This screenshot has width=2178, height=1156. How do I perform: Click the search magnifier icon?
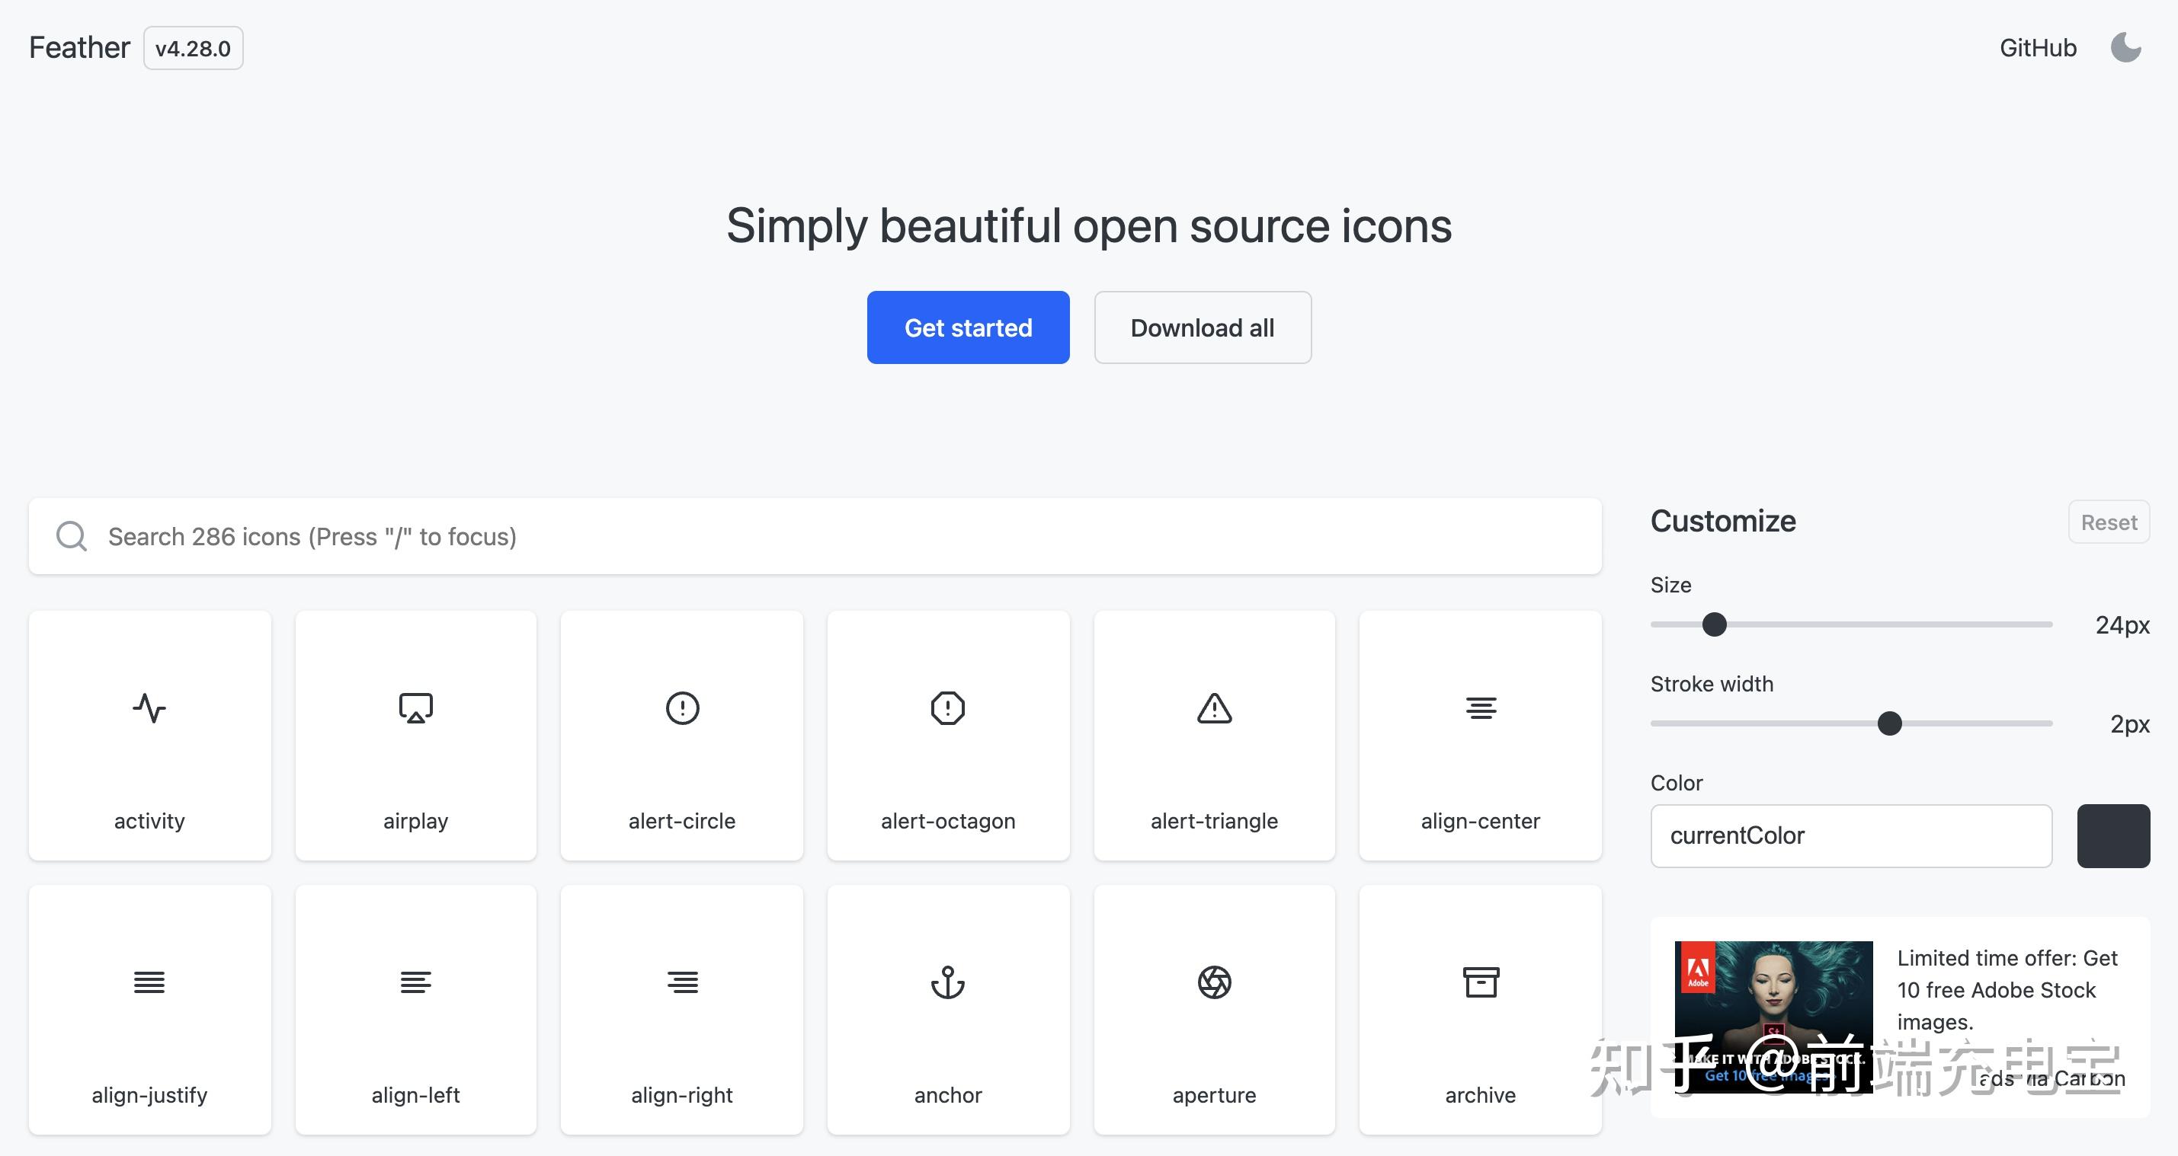pyautogui.click(x=71, y=536)
